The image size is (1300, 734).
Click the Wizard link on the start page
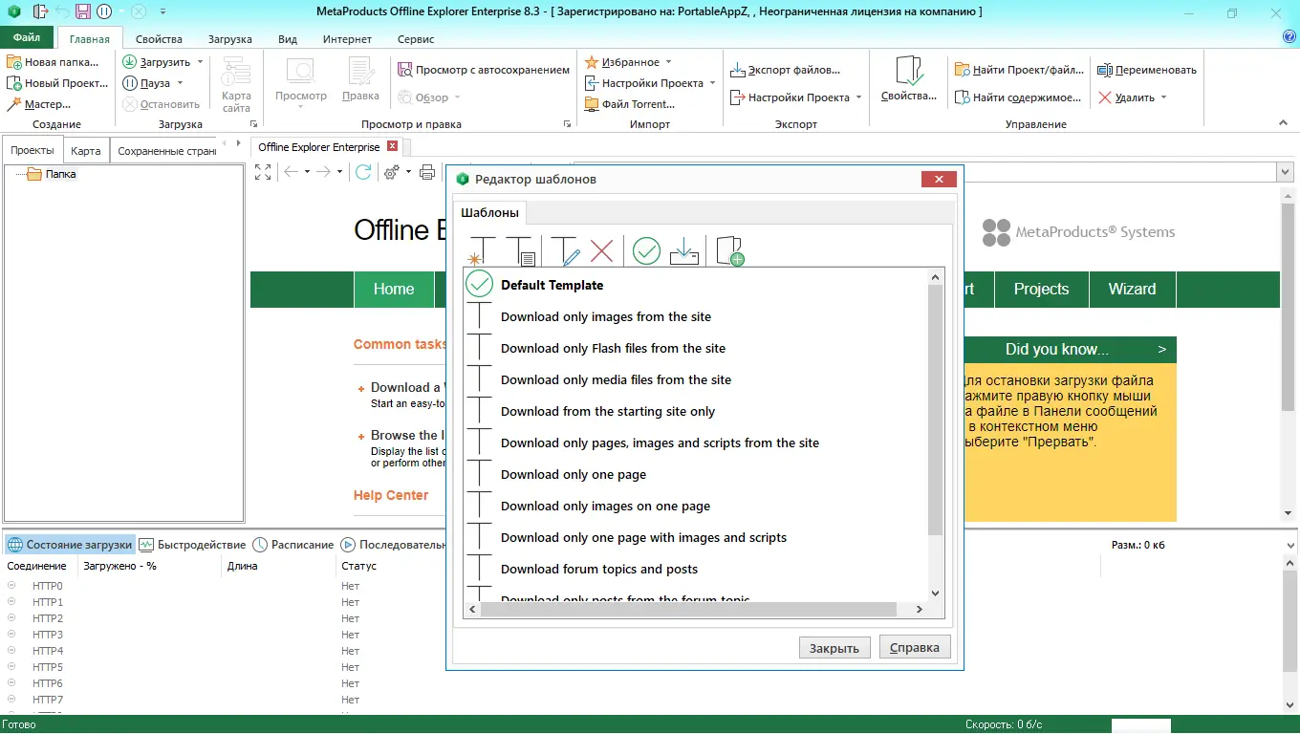(1132, 289)
